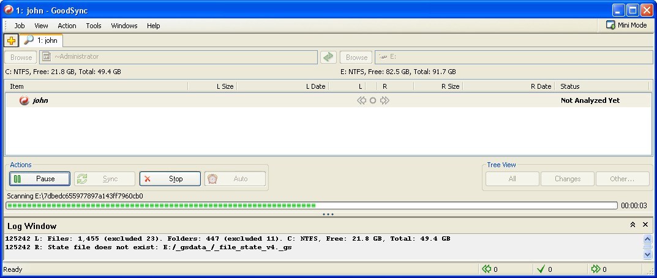Pause the running analysis
The image size is (657, 278).
(x=40, y=179)
